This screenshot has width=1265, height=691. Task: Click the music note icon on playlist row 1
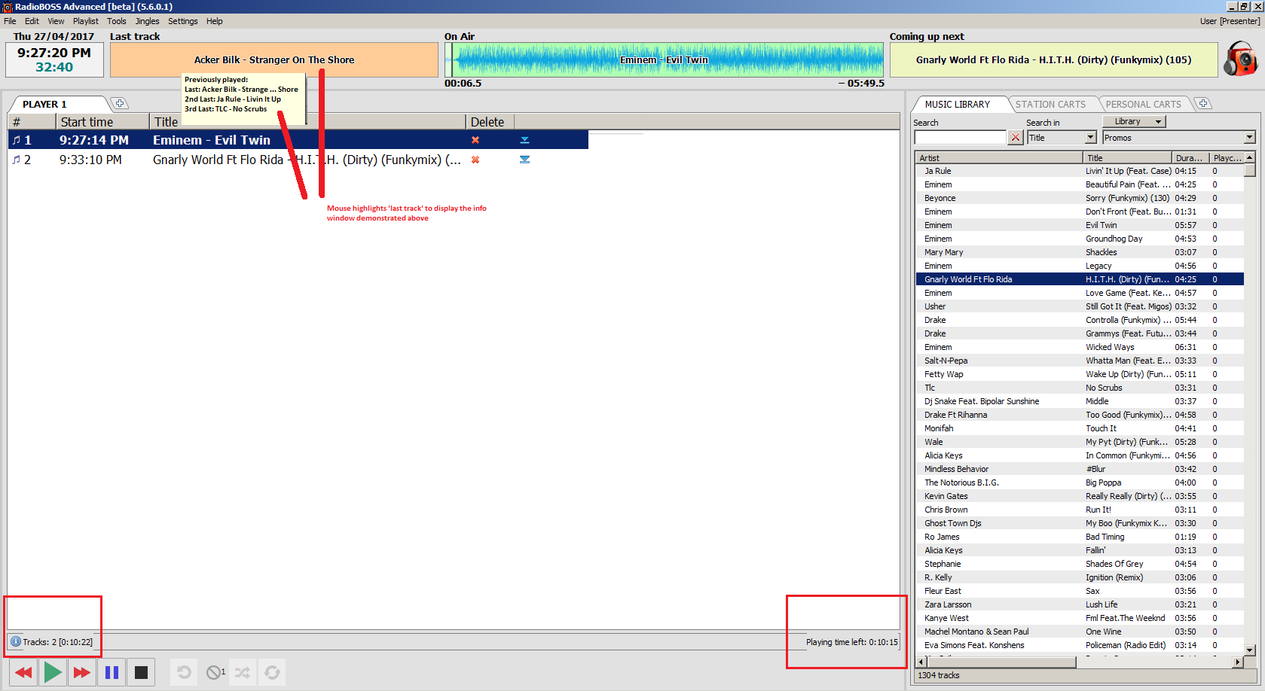point(17,140)
